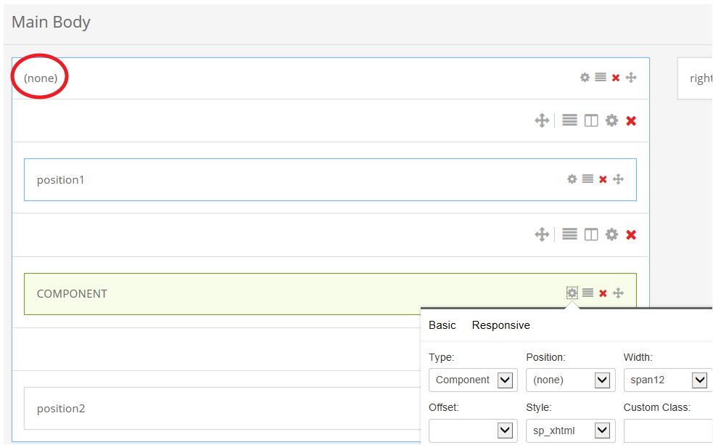Switch to the Responsive tab

point(500,325)
